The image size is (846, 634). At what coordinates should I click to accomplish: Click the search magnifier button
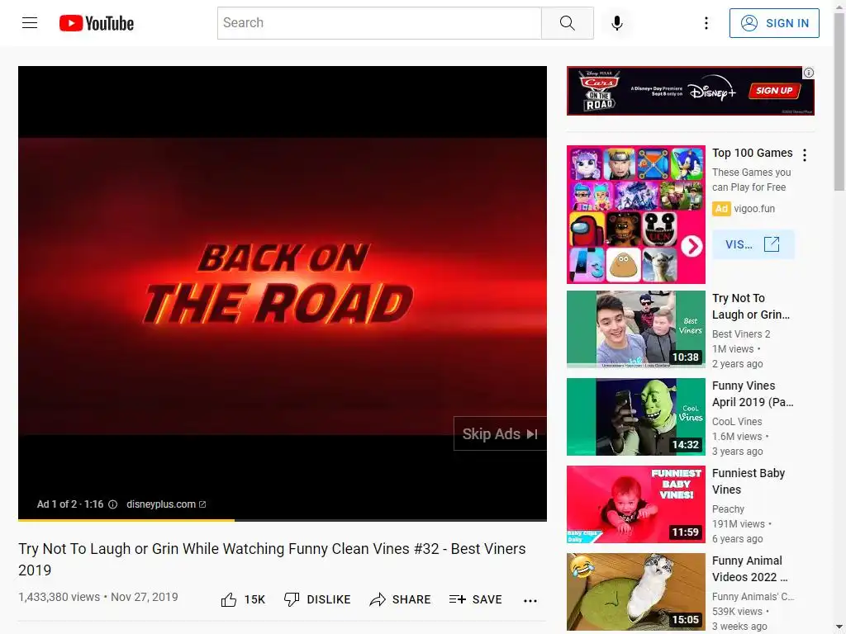[567, 23]
